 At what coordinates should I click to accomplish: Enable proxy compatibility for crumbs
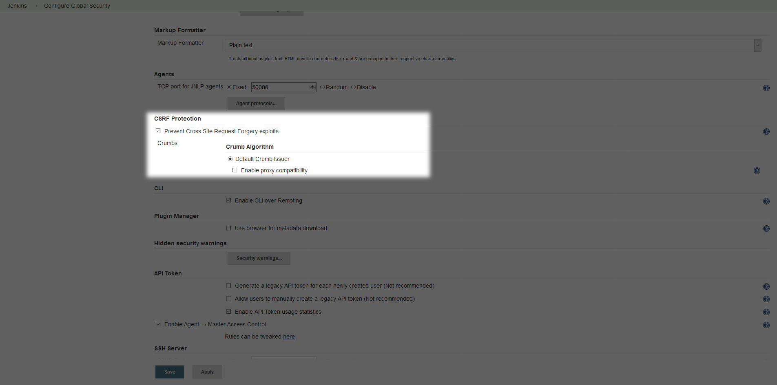click(235, 170)
